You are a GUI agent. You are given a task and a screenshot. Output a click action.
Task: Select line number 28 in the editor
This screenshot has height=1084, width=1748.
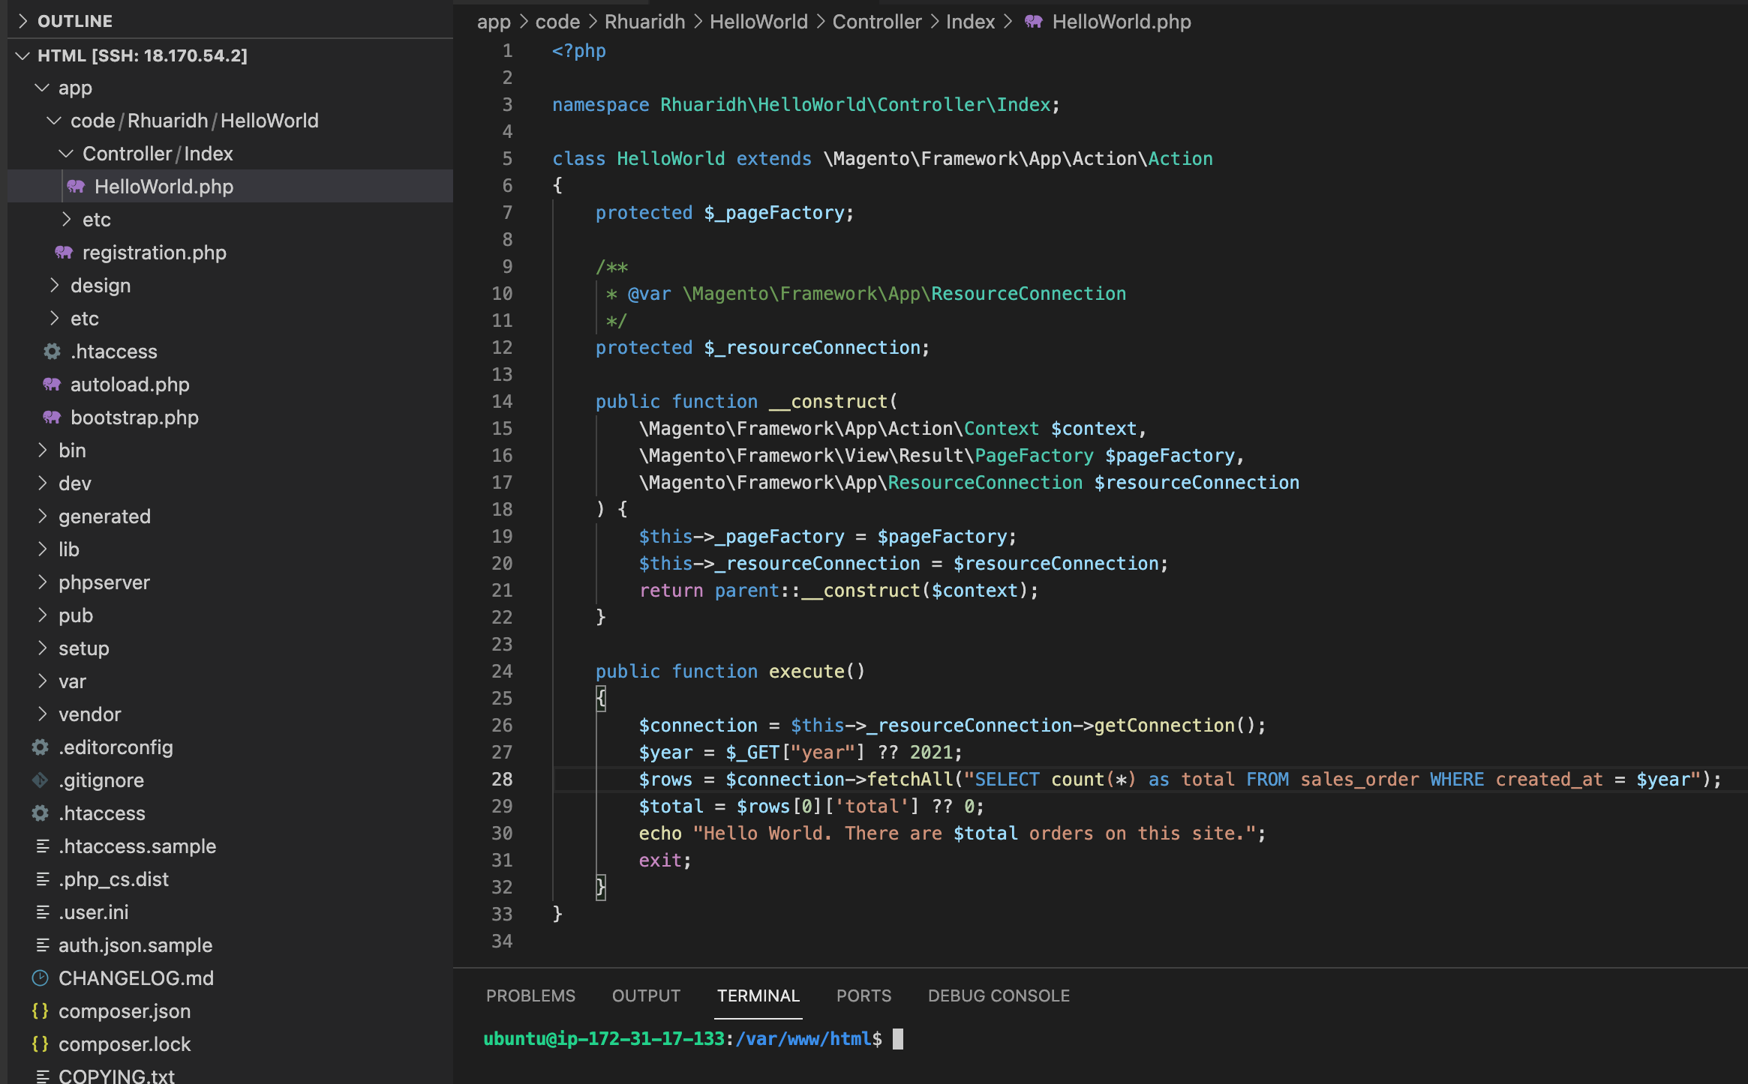503,780
